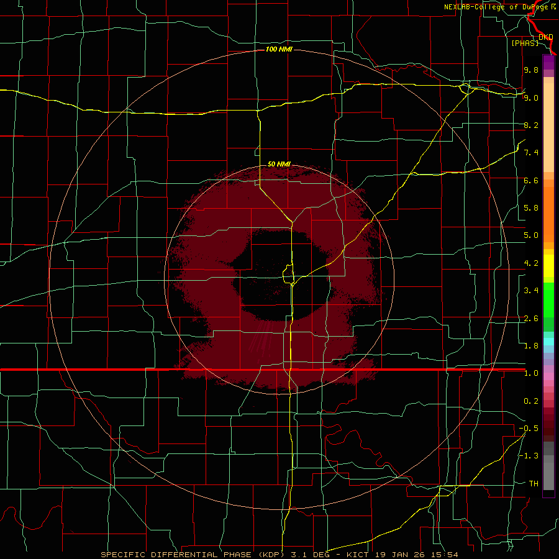Click the 6.6 color scale value

pos(531,180)
